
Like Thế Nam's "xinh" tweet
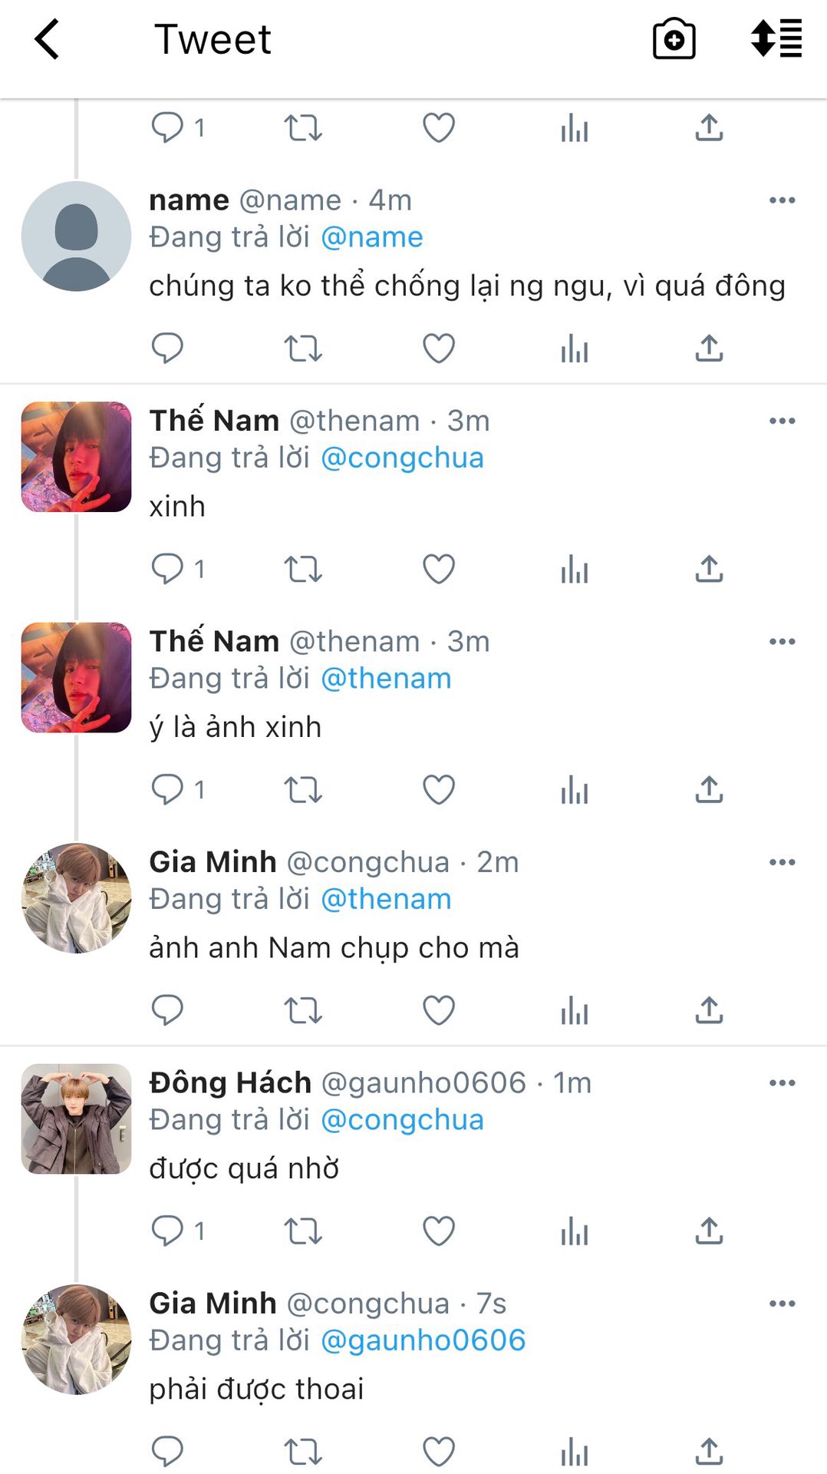click(x=439, y=569)
